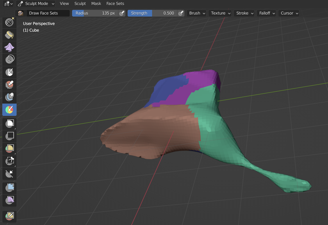Open the Stroke settings dropdown
328x225 pixels.
point(244,13)
